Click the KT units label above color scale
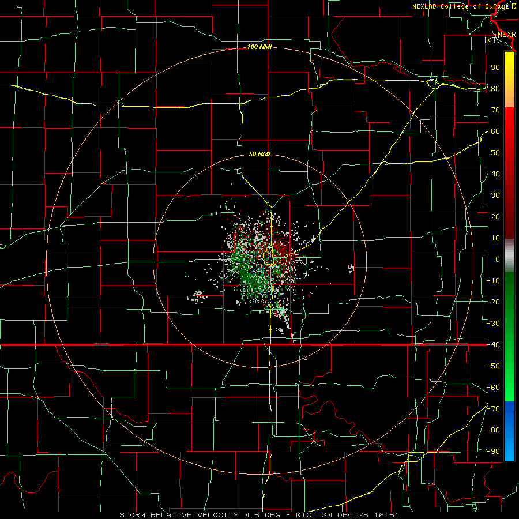The height and width of the screenshot is (519, 519). coord(492,40)
